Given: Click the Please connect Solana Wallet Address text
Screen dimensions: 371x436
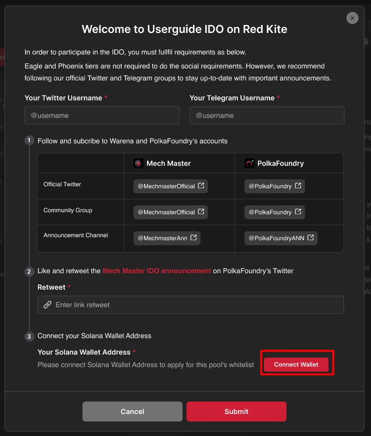Looking at the screenshot, I should [x=145, y=365].
